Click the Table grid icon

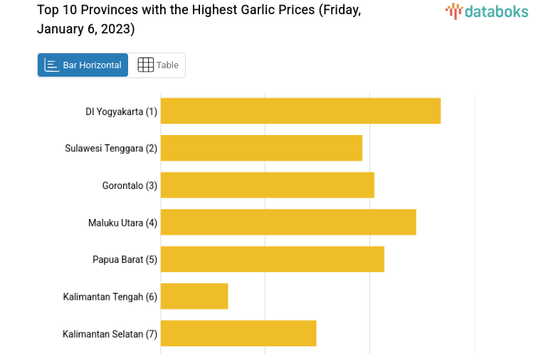[145, 65]
